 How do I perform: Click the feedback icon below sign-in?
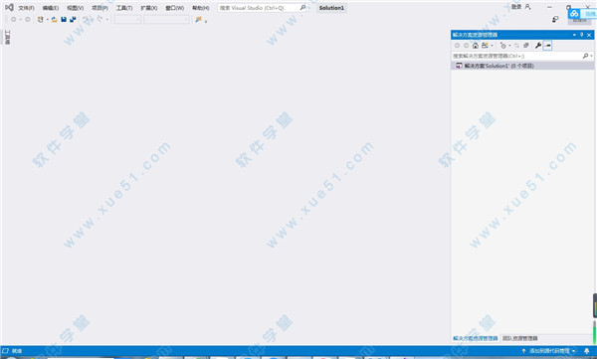coord(555,19)
